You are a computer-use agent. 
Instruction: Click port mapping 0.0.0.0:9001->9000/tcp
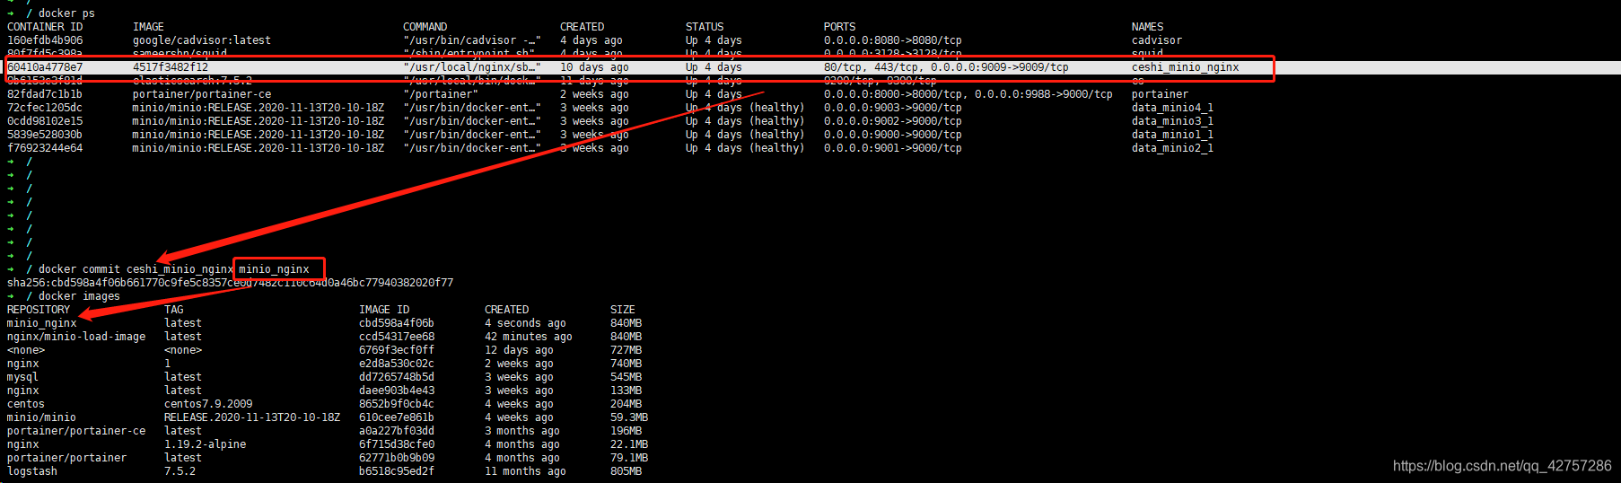tap(893, 148)
